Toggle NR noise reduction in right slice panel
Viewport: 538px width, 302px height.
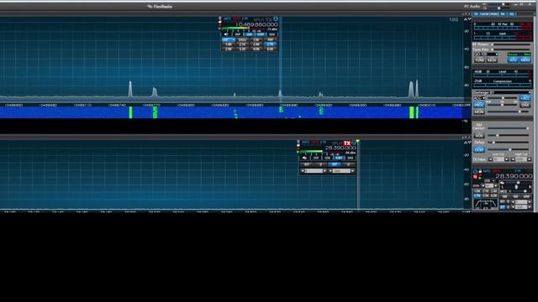515,196
